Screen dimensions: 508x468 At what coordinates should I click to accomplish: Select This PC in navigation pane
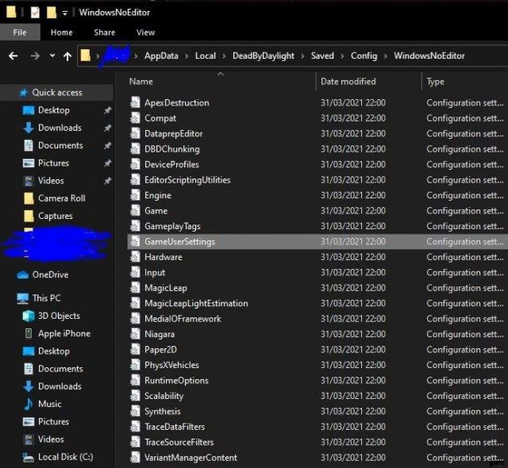point(46,298)
